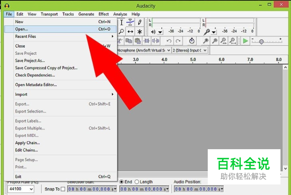Select the Time Shift tool

point(130,32)
